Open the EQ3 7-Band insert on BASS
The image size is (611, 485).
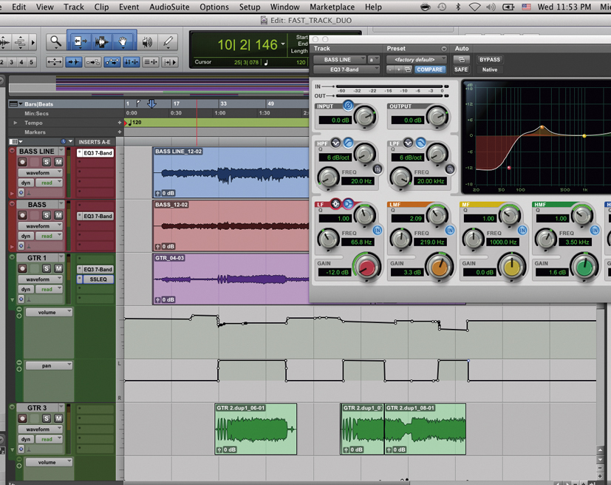95,216
